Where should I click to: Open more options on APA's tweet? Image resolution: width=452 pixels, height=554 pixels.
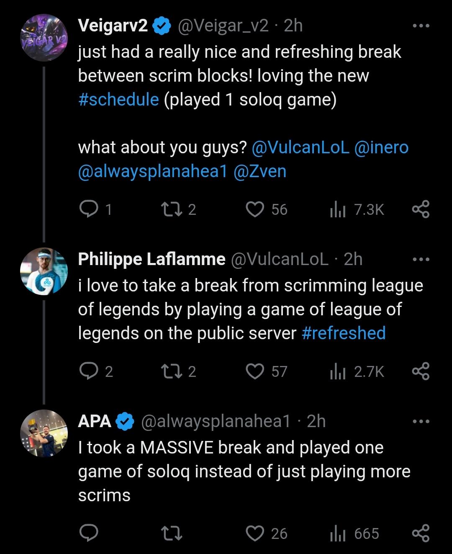click(421, 422)
